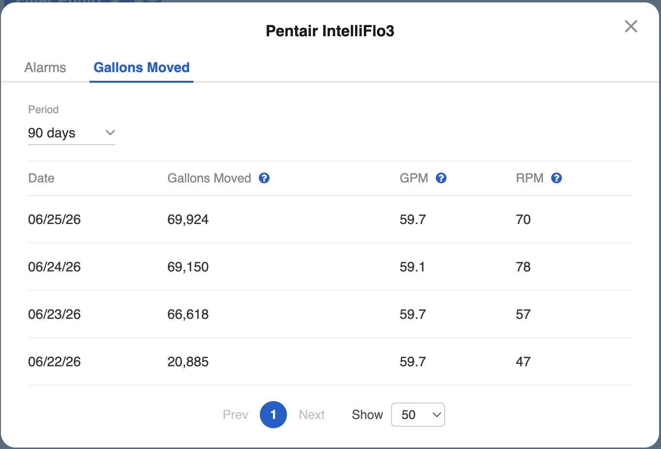Click the Gallons Moved column header text
Image resolution: width=661 pixels, height=449 pixels.
tap(210, 178)
